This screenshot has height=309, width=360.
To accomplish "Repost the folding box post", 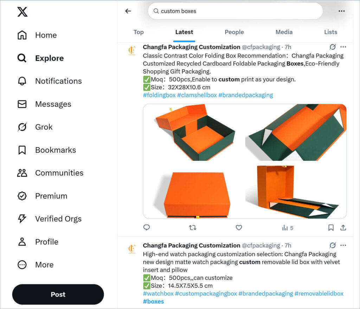I will [x=192, y=228].
